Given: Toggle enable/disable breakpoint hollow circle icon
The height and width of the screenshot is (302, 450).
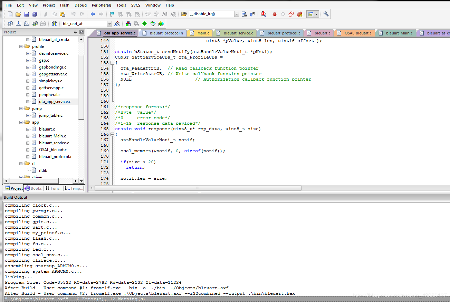Looking at the screenshot, I should click(x=283, y=14).
